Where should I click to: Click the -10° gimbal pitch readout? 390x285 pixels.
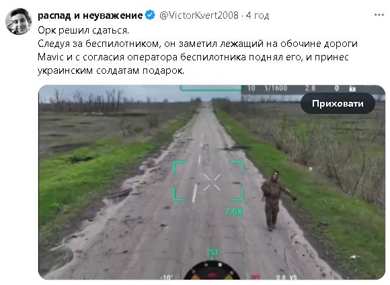pos(167,278)
